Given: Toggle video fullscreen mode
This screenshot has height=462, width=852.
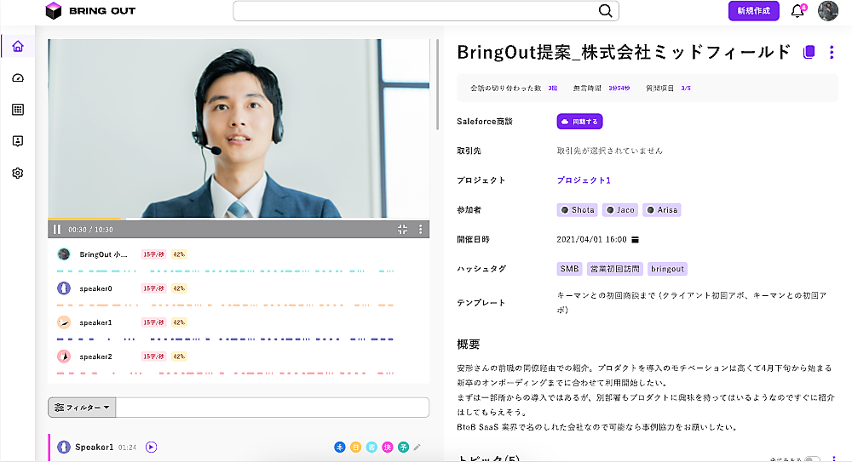Looking at the screenshot, I should coord(403,229).
